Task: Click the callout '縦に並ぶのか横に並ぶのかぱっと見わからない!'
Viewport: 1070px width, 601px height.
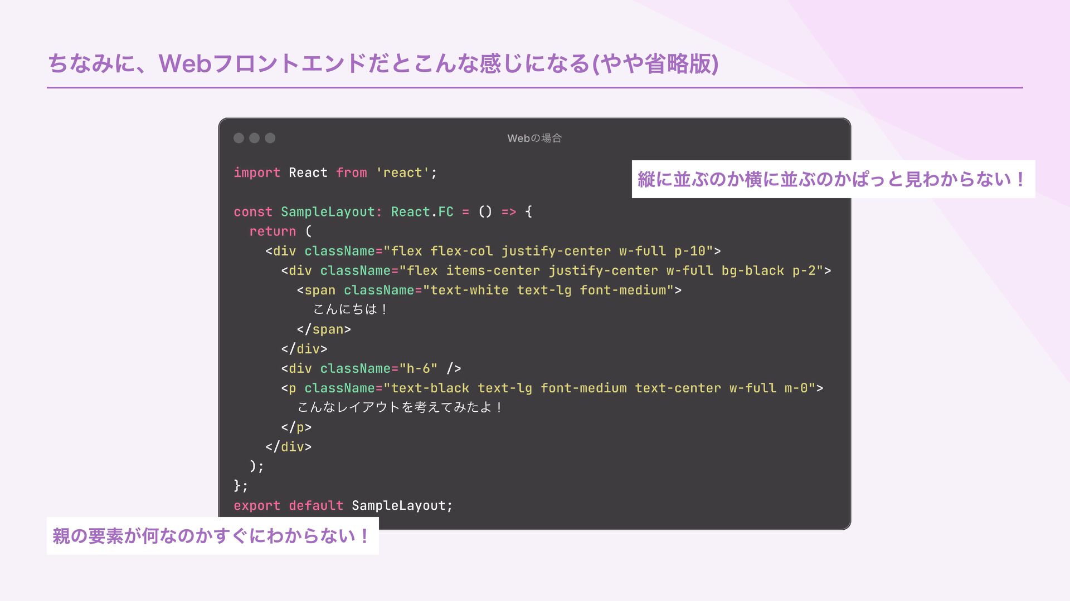Action: [x=833, y=179]
